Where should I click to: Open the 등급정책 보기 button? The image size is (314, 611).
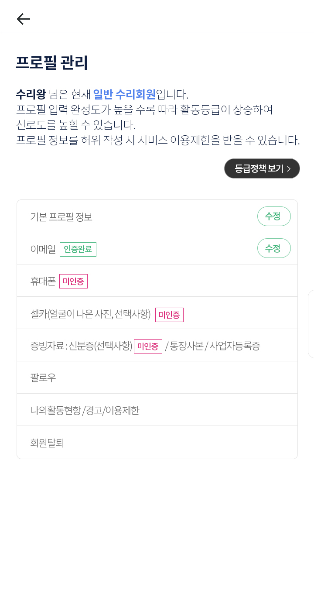click(262, 168)
